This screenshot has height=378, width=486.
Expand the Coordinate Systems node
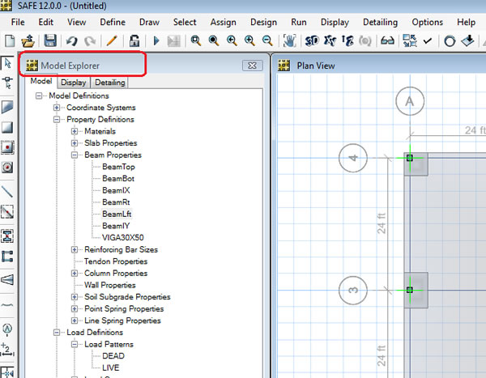(x=57, y=108)
